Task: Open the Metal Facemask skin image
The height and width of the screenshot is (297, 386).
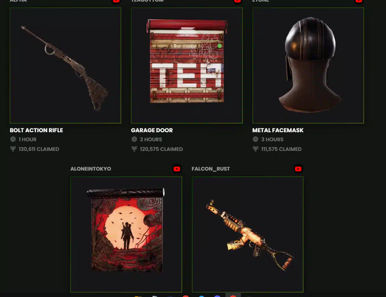Action: pos(308,65)
